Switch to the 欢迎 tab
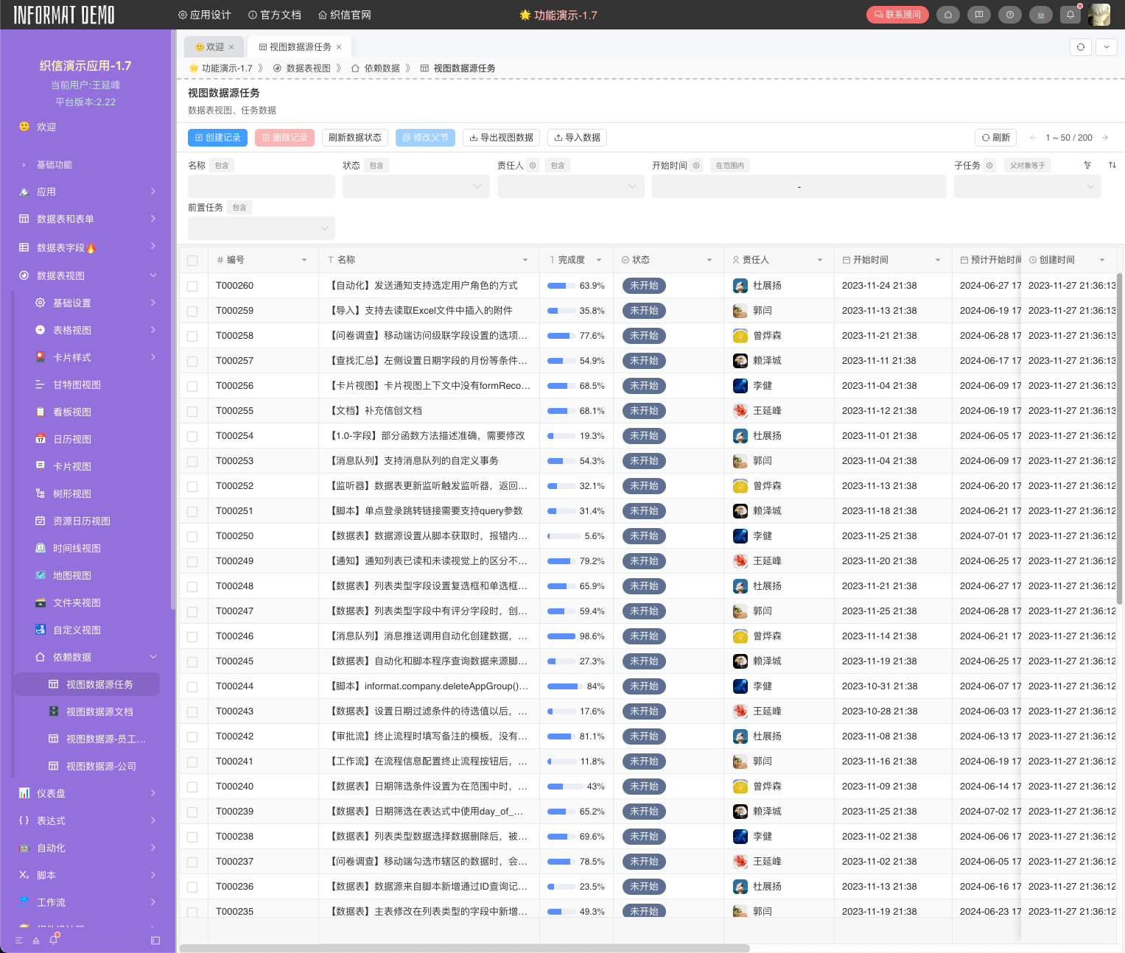The width and height of the screenshot is (1125, 953). coord(214,47)
